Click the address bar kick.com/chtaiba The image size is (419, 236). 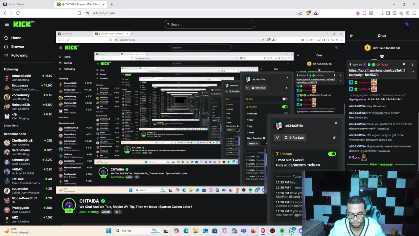pyautogui.click(x=190, y=13)
